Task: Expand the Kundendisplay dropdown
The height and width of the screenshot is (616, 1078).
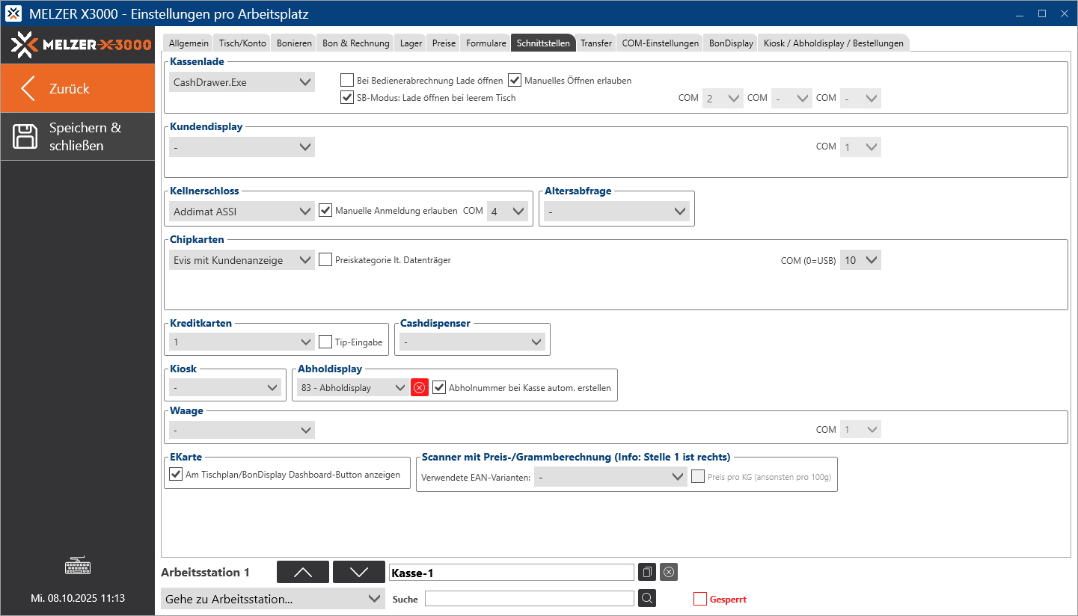Action: point(242,147)
